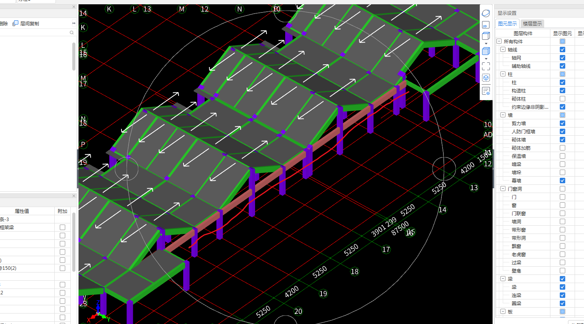Collapse the 梁 tree group
This screenshot has width=584, height=324.
pyautogui.click(x=503, y=279)
